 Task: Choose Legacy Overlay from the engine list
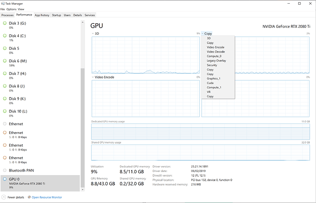coord(216,60)
